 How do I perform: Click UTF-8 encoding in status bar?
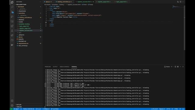click(x=168, y=109)
